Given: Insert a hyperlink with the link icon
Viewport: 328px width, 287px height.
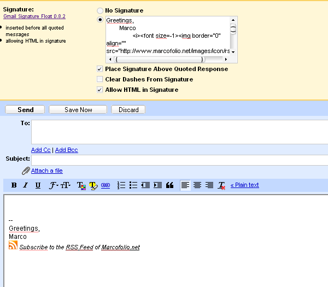Looking at the screenshot, I should [x=106, y=185].
